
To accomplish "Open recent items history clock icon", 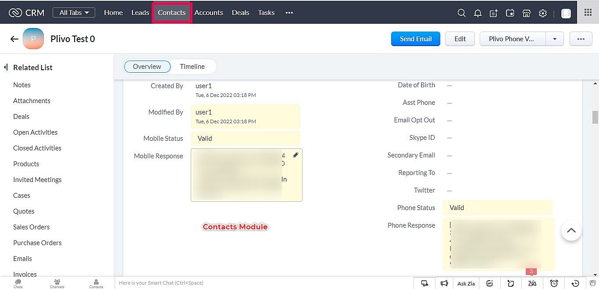I will click(x=576, y=283).
